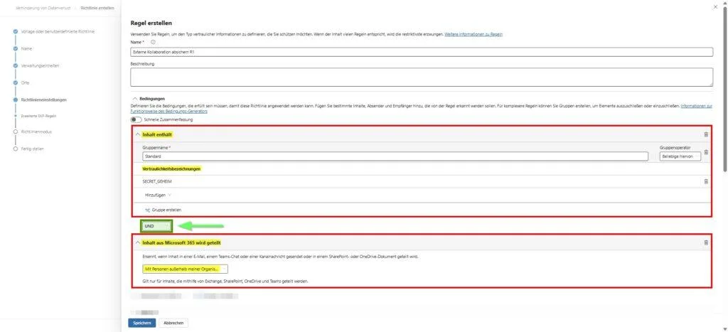
Task: Open 'Weitere Informationen zu Regeln' link
Action: (474, 34)
